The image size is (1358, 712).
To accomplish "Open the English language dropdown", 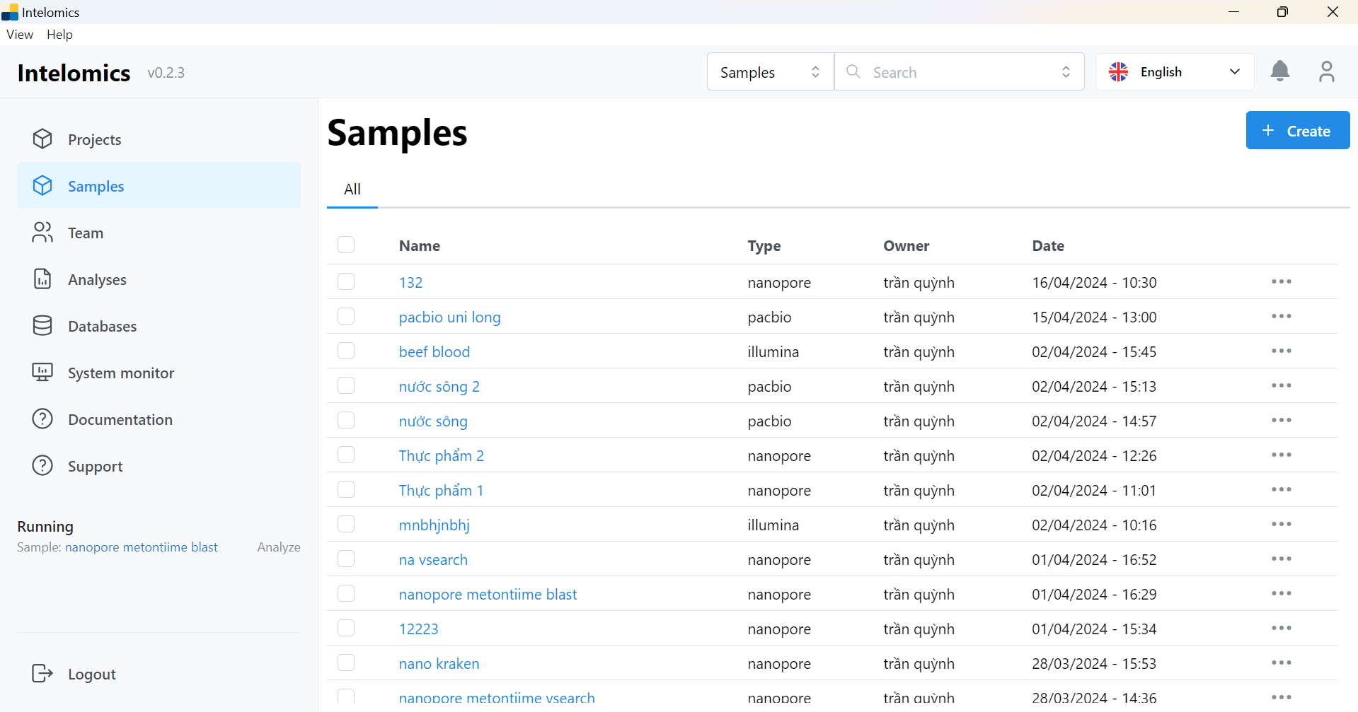I will 1174,72.
